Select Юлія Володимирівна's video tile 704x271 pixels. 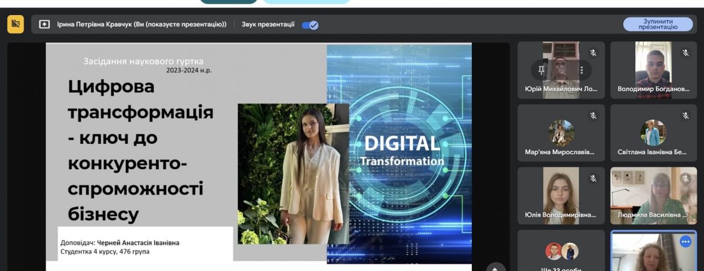561,196
